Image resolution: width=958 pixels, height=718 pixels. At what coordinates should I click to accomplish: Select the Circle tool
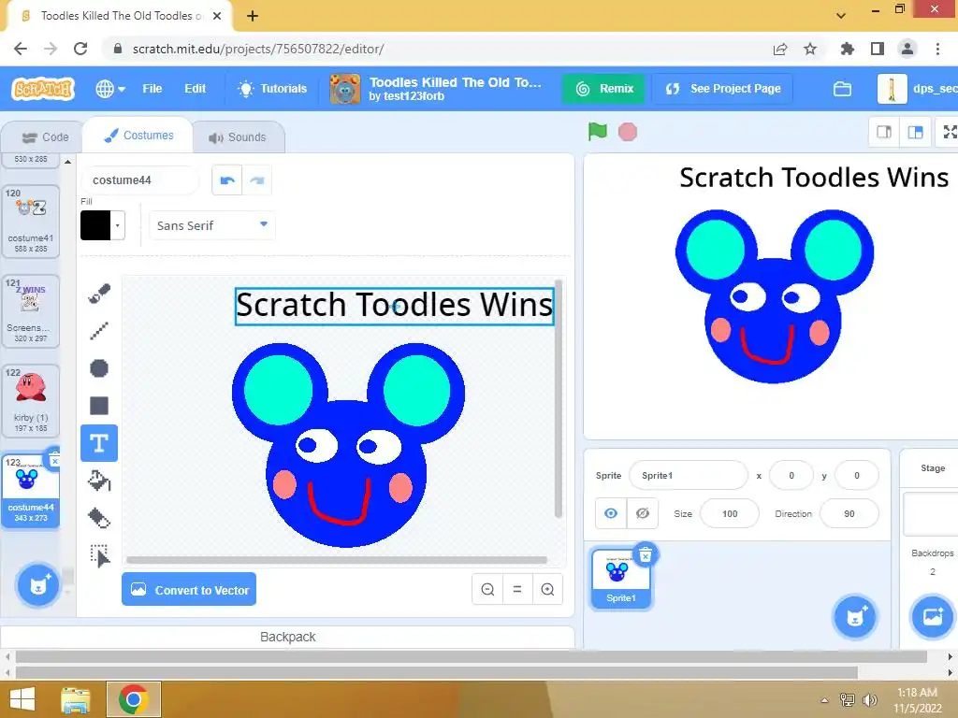click(99, 368)
